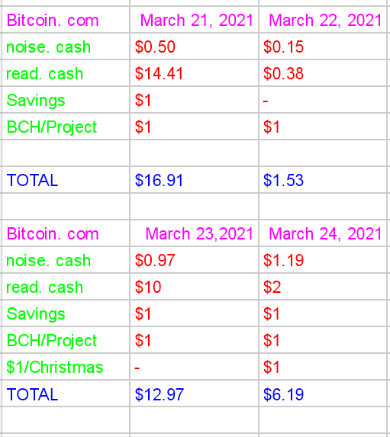This screenshot has height=437, width=390.
Task: Select the $0.97 noise. cash cell
Action: pyautogui.click(x=194, y=260)
